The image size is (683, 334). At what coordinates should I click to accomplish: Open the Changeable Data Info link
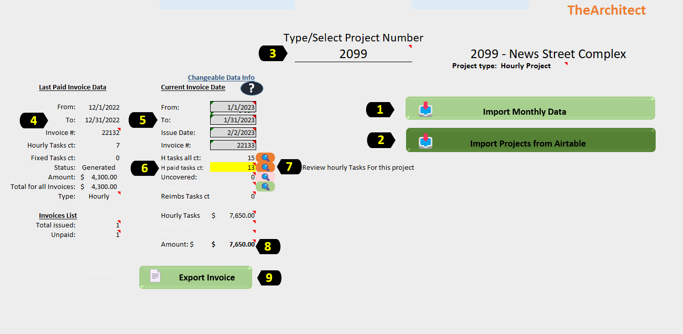[221, 77]
